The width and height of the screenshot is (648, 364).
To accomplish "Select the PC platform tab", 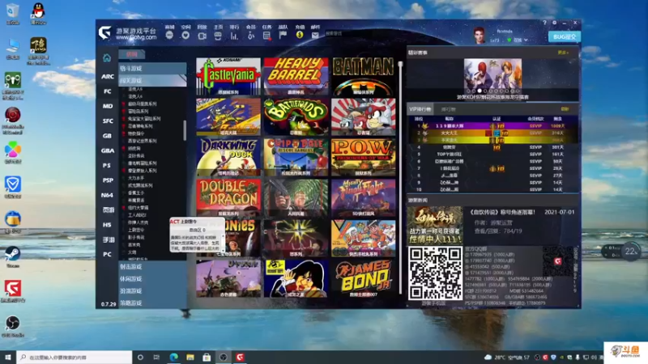I will click(x=108, y=254).
